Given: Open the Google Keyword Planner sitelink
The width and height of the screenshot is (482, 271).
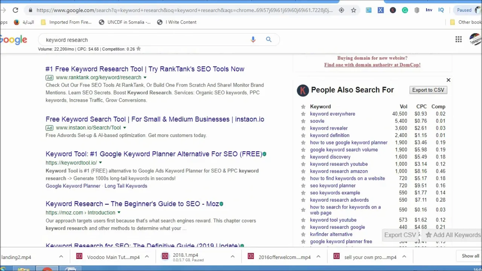Looking at the screenshot, I should pos(73,186).
